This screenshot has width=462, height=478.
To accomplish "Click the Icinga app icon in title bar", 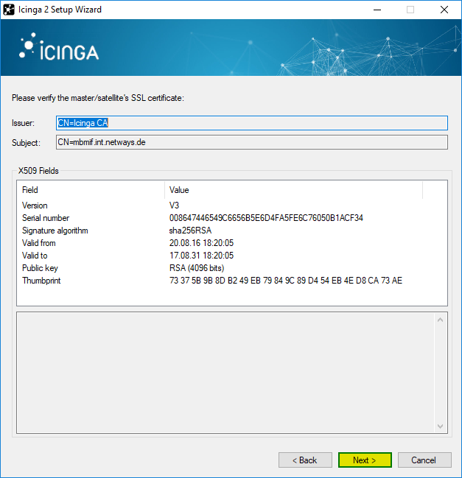I will pos(9,10).
